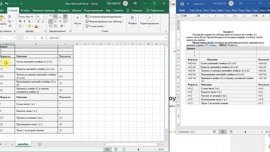Click the text orientation icon in Excel
The image size is (270, 152).
(62, 26)
